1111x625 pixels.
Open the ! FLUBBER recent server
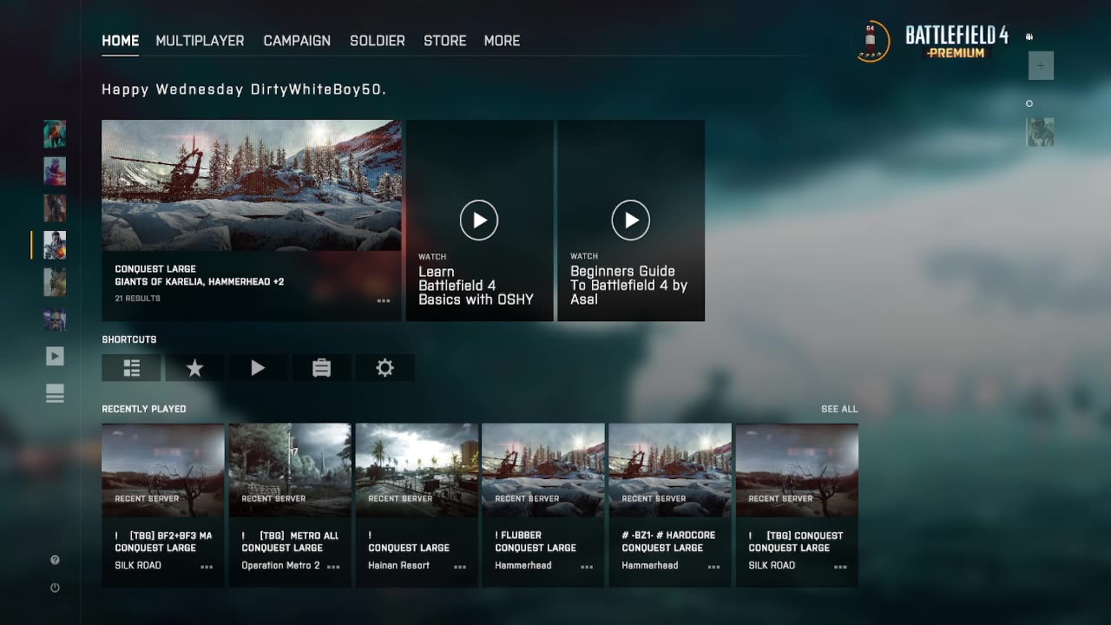tap(543, 505)
